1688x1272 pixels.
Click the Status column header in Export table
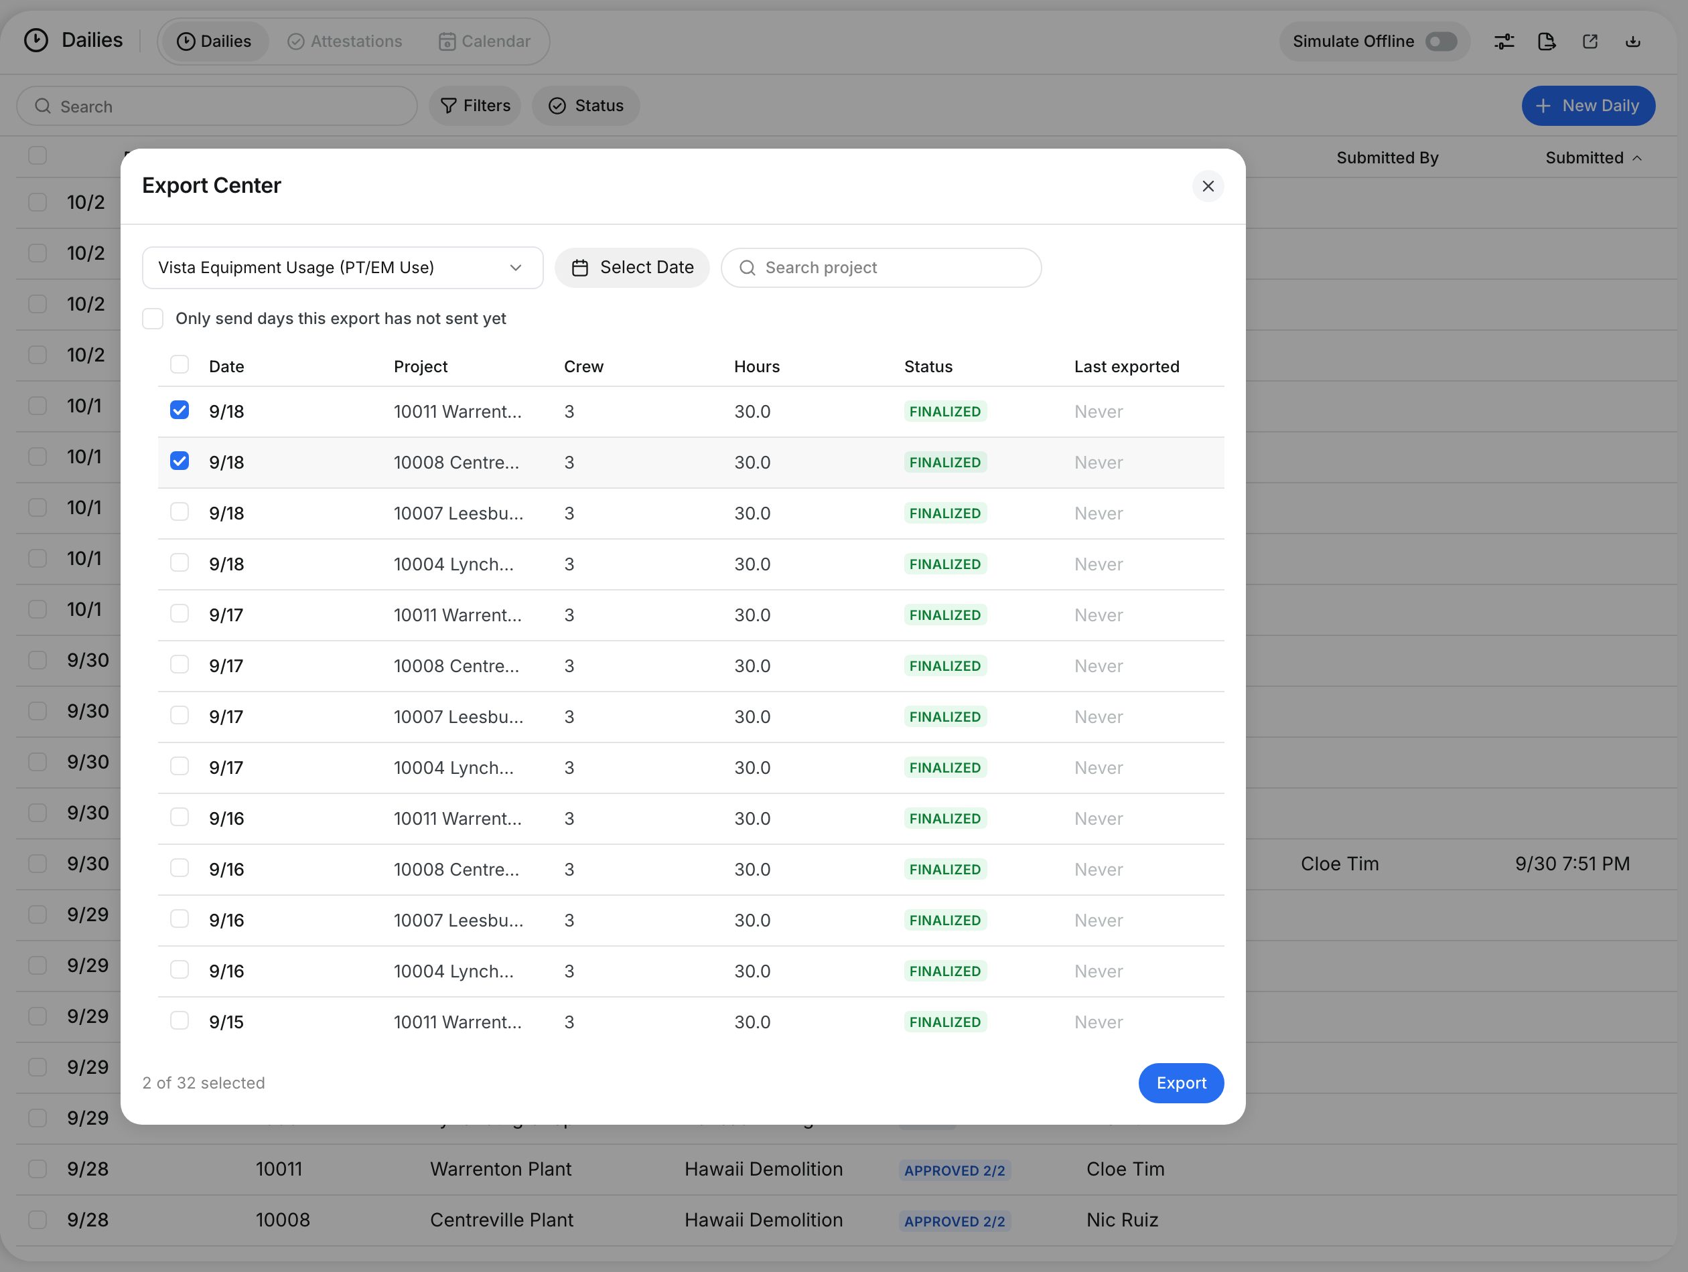point(928,367)
